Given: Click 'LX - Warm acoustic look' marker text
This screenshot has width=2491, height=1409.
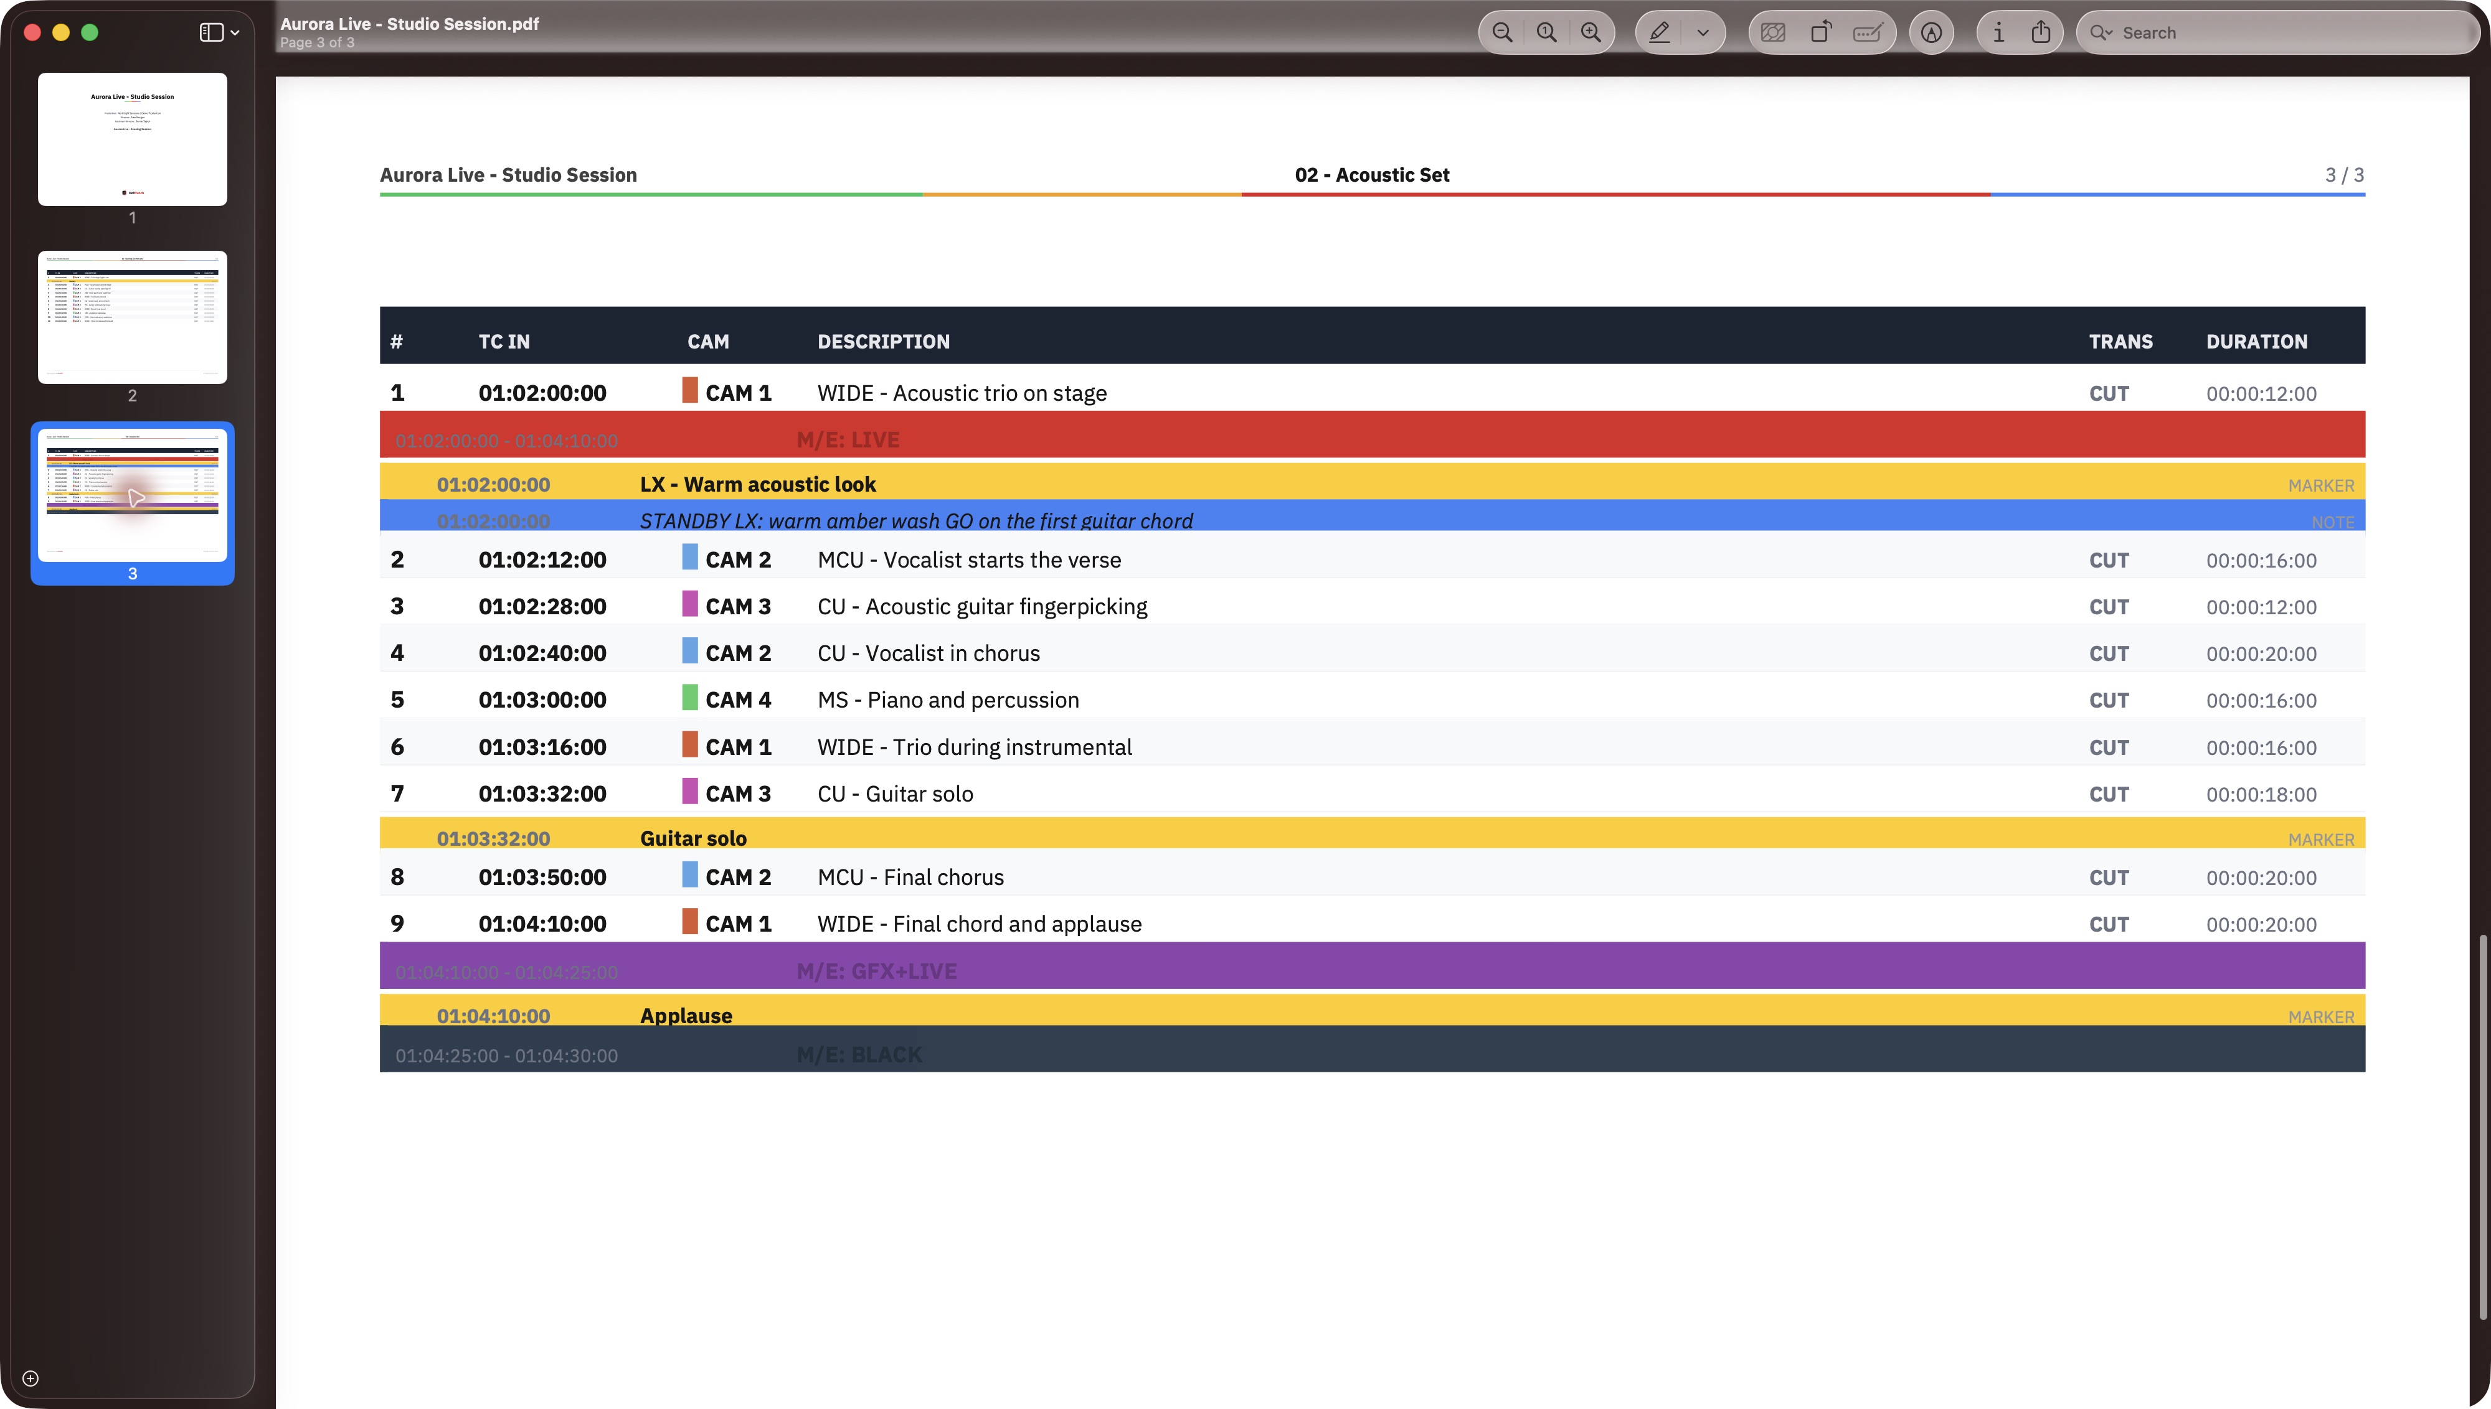Looking at the screenshot, I should [757, 484].
